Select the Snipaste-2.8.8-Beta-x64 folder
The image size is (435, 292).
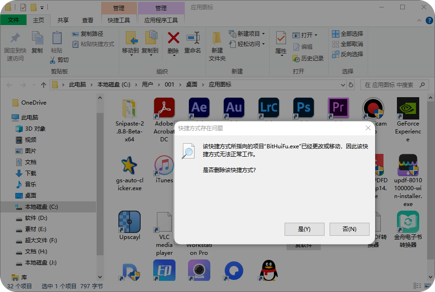click(x=129, y=108)
